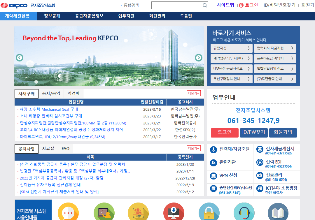
Task: Switch to the 공지사항 tab
Action: click(27, 149)
